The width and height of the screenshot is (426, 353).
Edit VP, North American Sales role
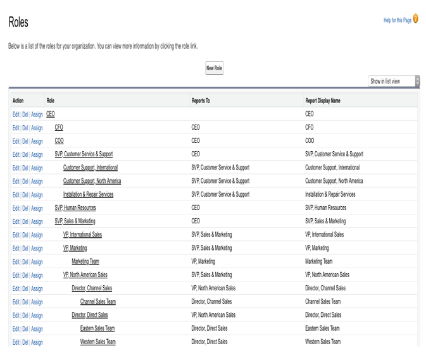[16, 275]
